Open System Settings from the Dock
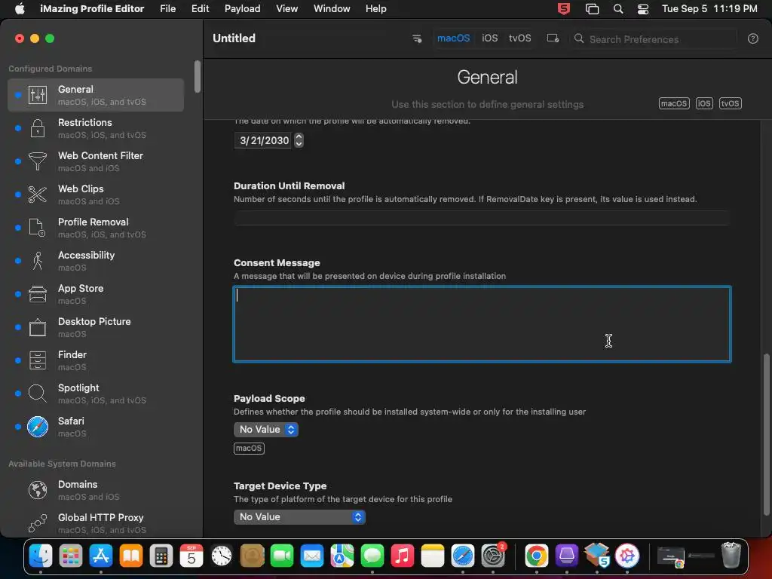This screenshot has width=772, height=579. coord(493,556)
